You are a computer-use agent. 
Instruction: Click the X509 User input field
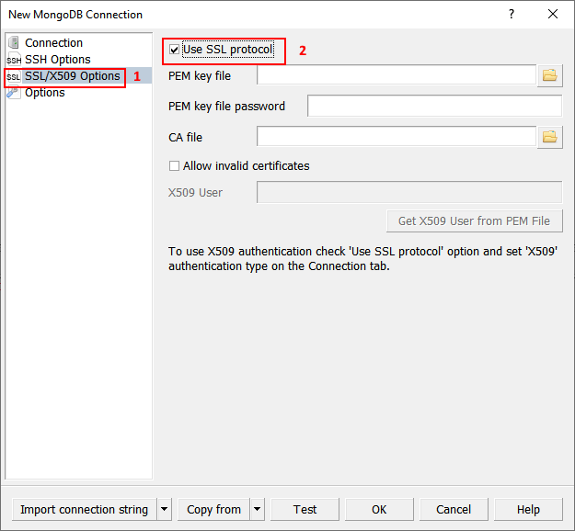click(x=409, y=192)
